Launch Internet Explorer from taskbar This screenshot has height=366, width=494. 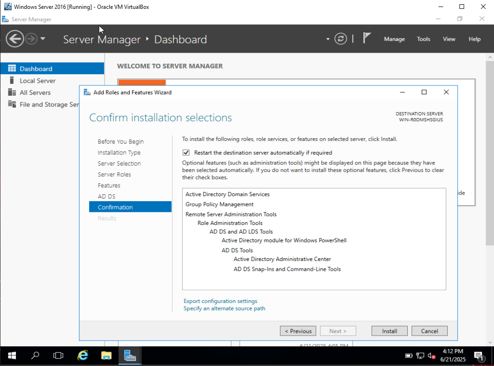83,356
